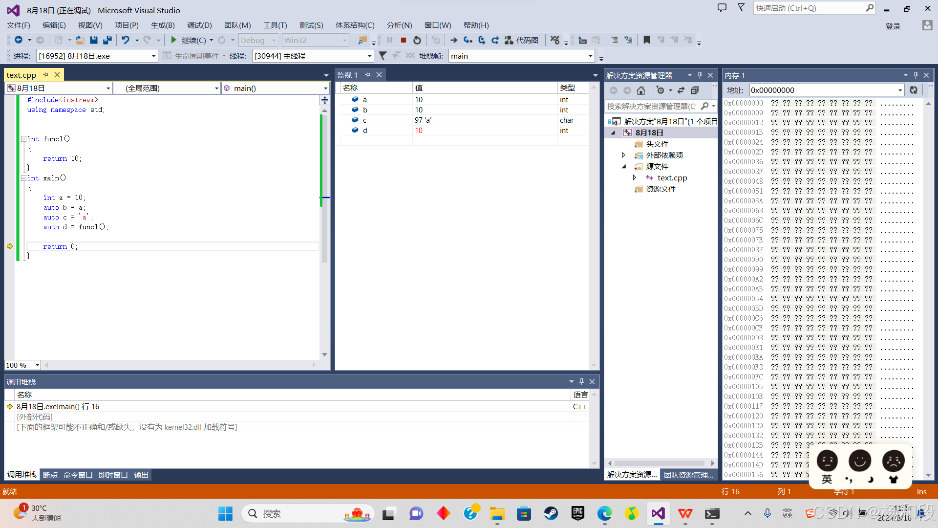Viewport: 938px width, 528px height.
Task: Click the split editor window handle
Action: 325,100
